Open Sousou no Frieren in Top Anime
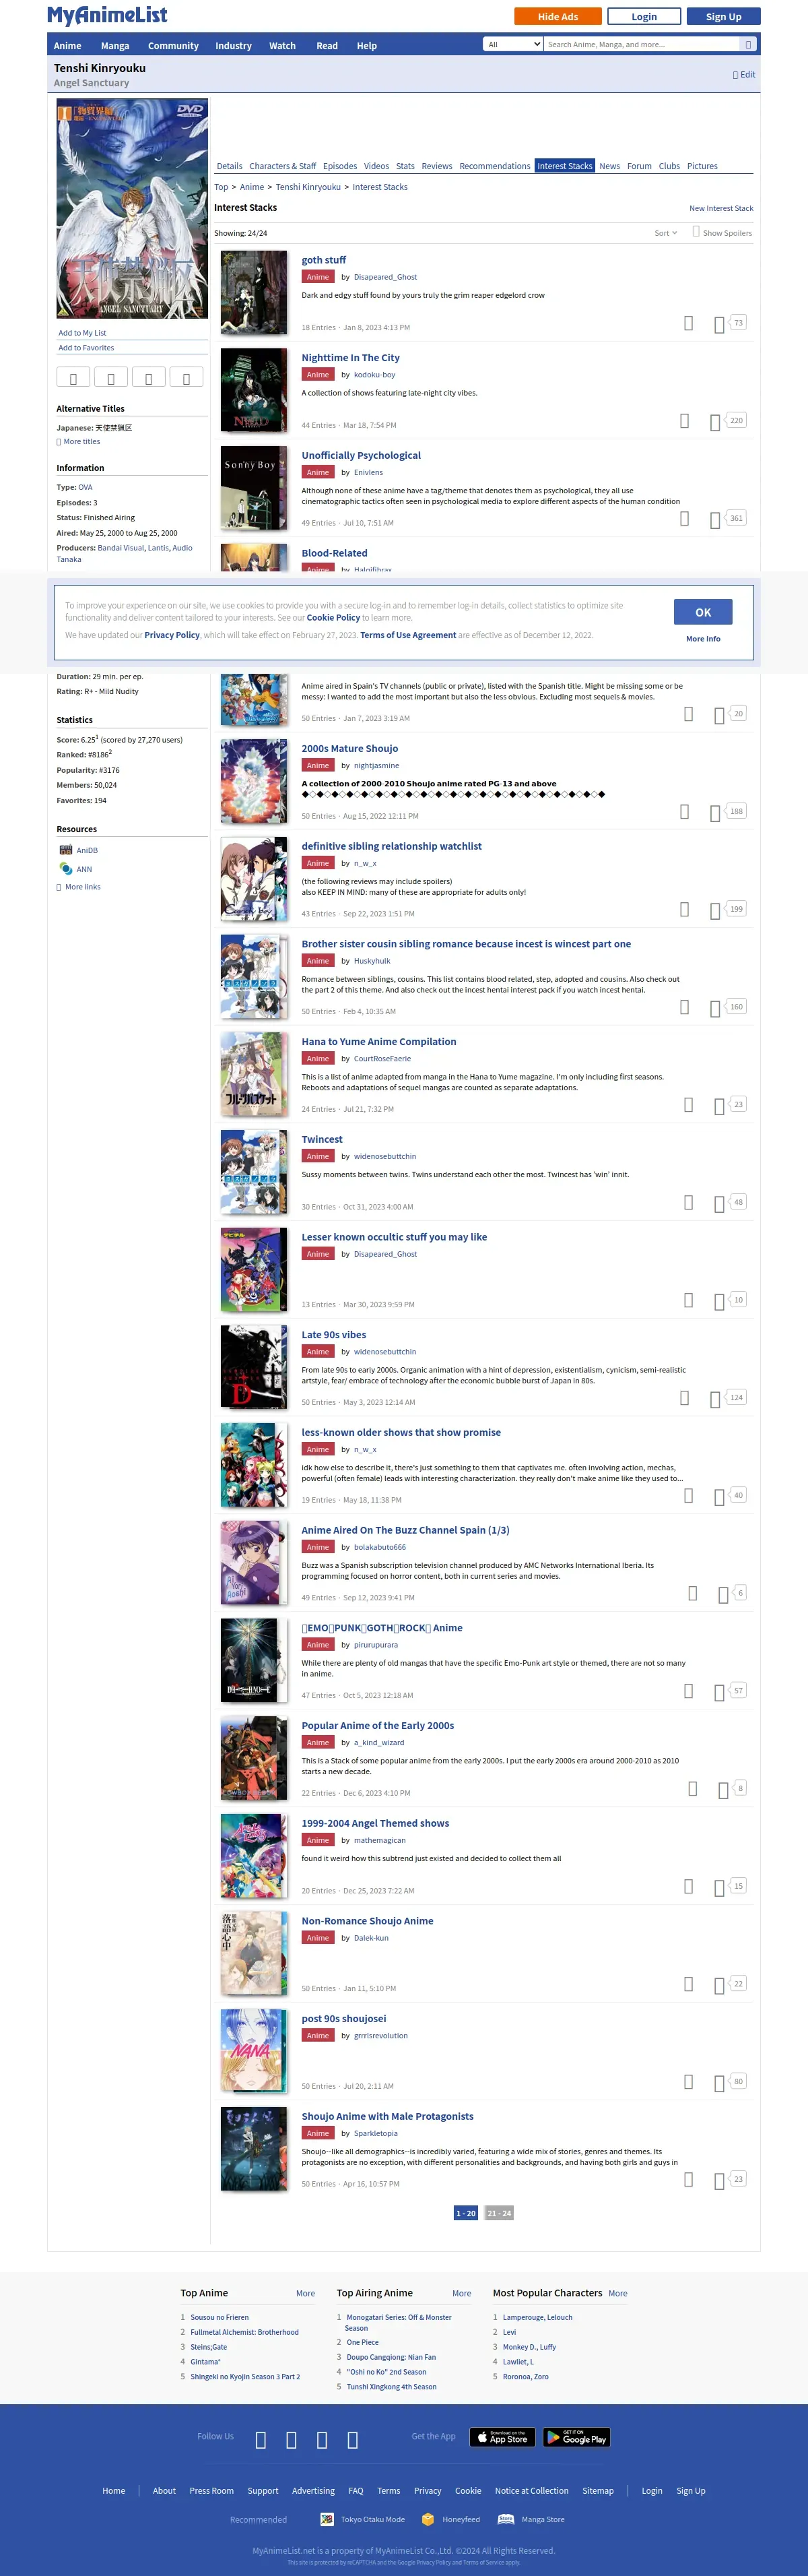808x2576 pixels. (x=220, y=2317)
